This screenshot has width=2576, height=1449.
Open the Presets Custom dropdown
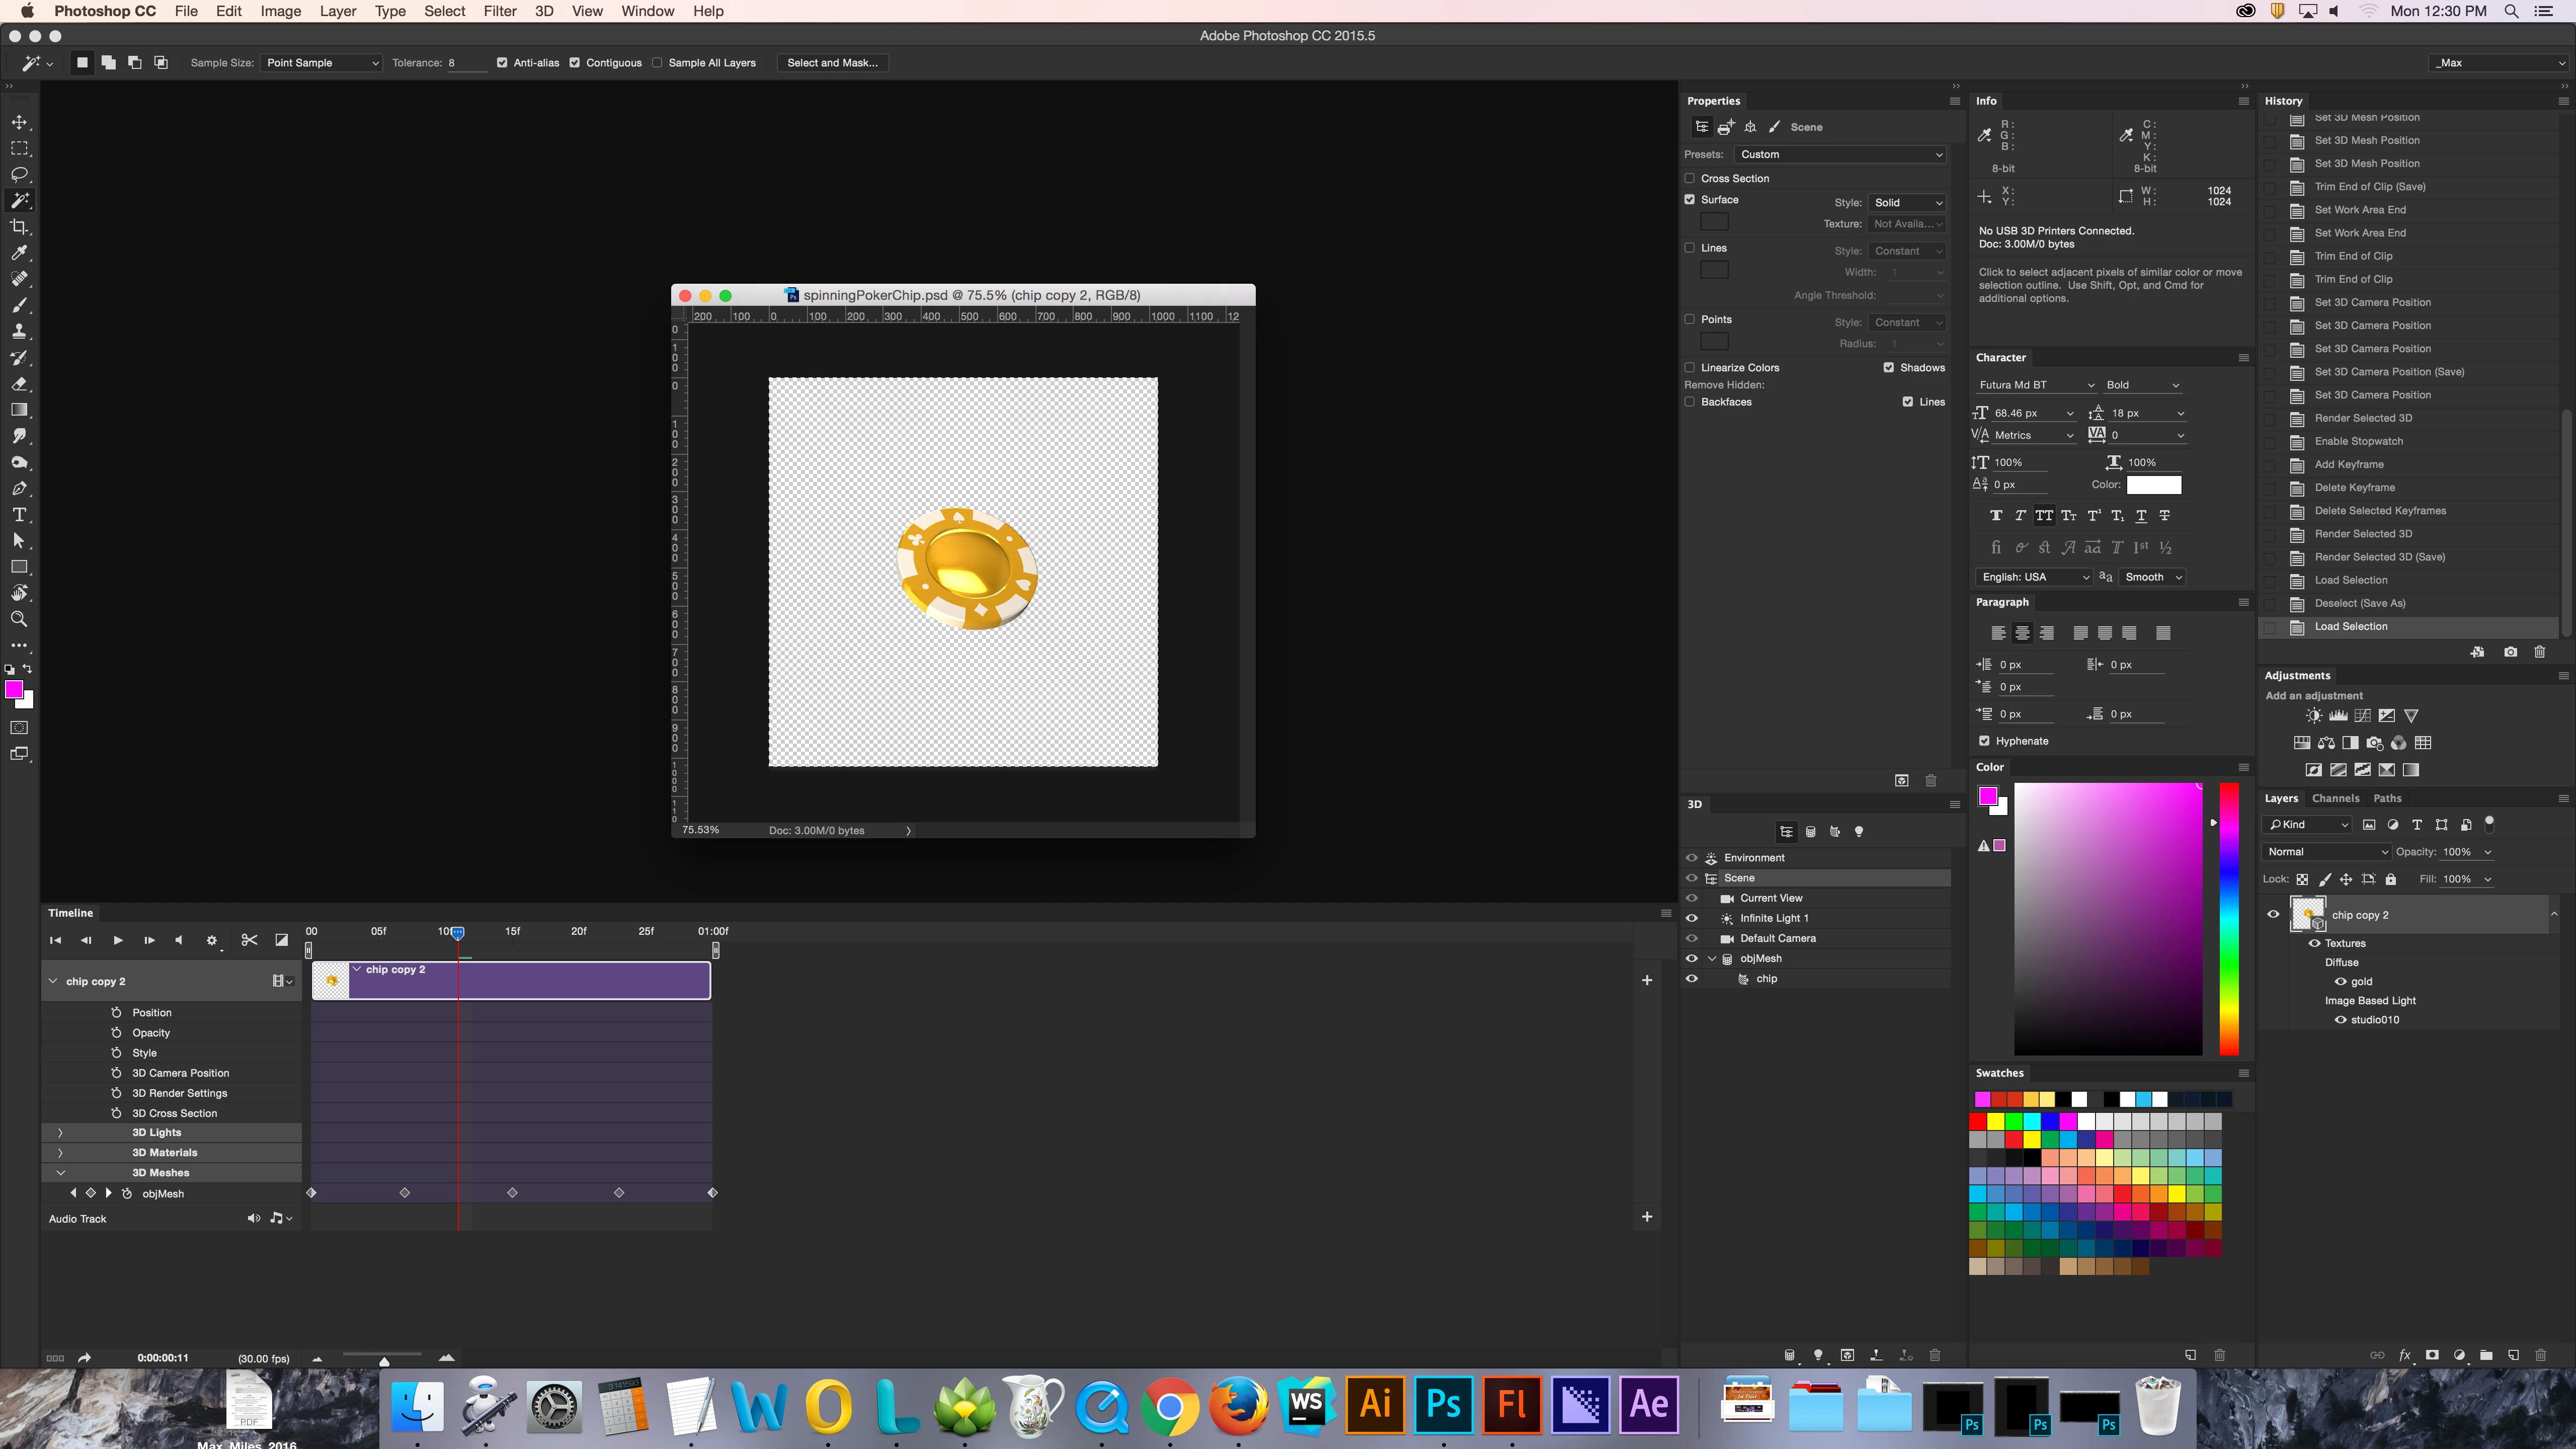(1840, 154)
